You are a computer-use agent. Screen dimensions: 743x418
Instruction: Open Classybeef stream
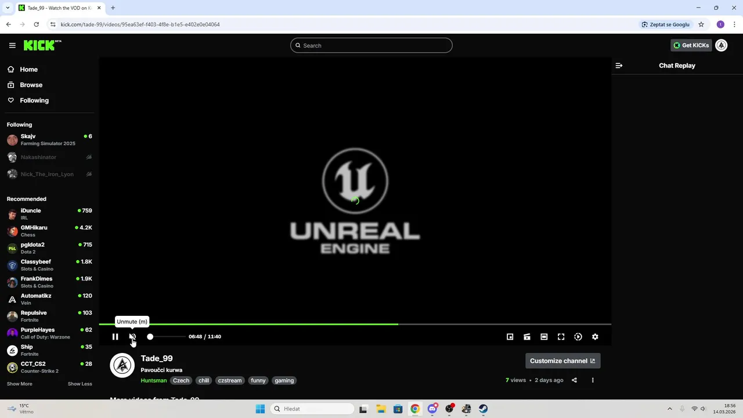click(x=49, y=265)
